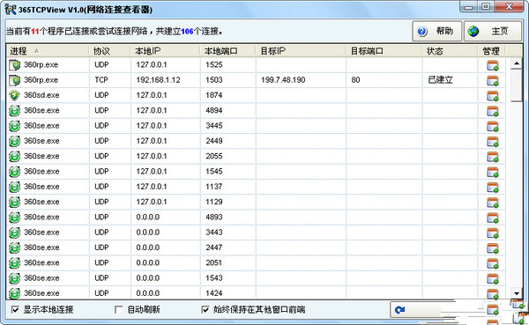Click 360se.exe browser icon in port 4893 row
The width and height of the screenshot is (529, 325).
pyautogui.click(x=14, y=218)
